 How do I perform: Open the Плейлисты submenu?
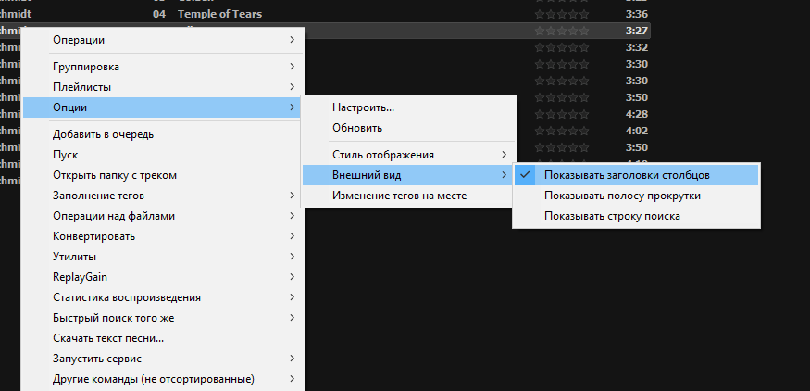[162, 87]
